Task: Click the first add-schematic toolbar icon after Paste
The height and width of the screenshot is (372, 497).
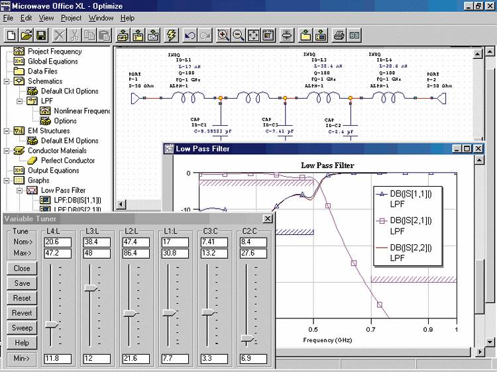Action: click(x=123, y=35)
